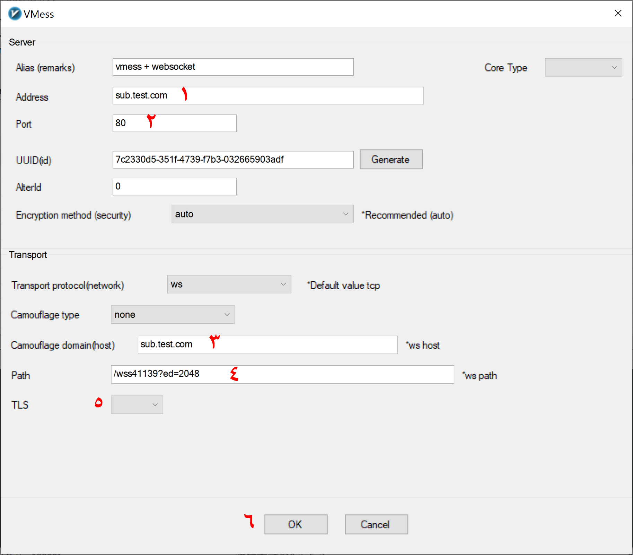
Task: Click the '*ws path' hint text
Action: 480,376
